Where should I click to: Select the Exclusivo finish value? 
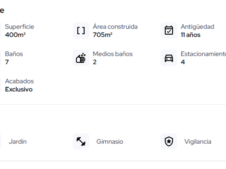pyautogui.click(x=19, y=89)
